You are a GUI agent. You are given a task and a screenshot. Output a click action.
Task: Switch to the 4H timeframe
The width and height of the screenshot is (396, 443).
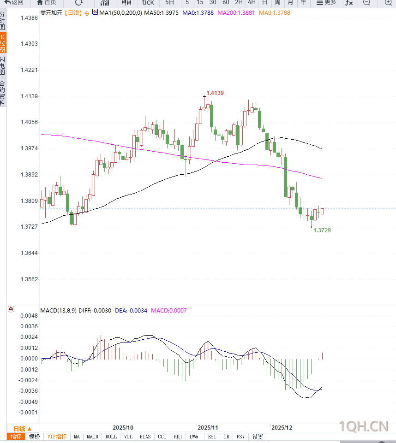click(252, 2)
